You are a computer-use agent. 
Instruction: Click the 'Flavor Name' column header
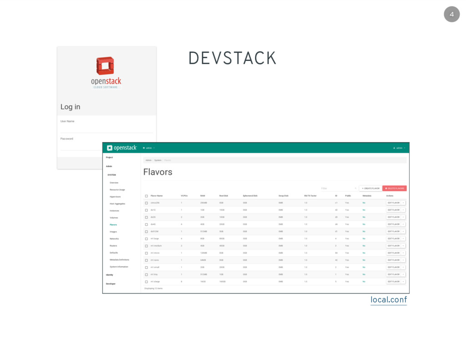157,196
